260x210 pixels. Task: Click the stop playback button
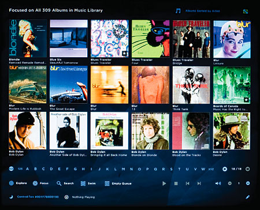pos(176,183)
